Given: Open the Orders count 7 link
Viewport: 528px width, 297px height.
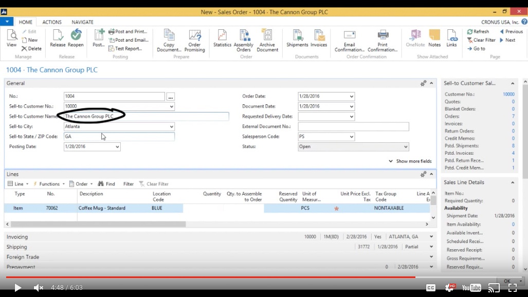Looking at the screenshot, I should 513,116.
